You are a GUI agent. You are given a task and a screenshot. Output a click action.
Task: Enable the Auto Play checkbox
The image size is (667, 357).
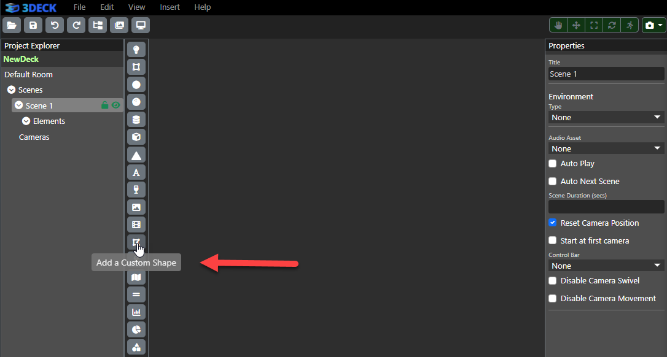pyautogui.click(x=553, y=164)
